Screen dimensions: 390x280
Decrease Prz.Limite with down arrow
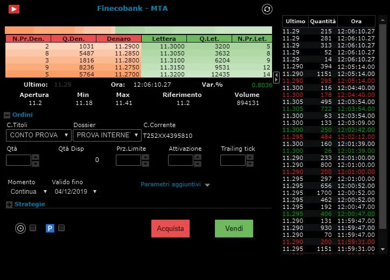(145, 164)
